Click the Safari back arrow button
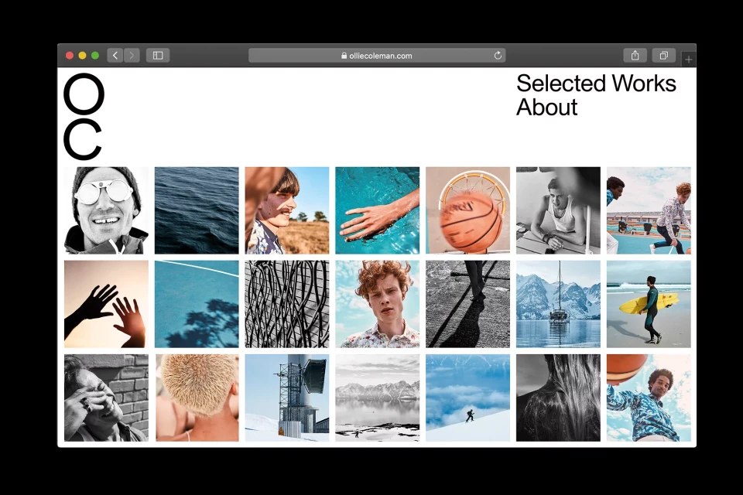 (x=115, y=56)
